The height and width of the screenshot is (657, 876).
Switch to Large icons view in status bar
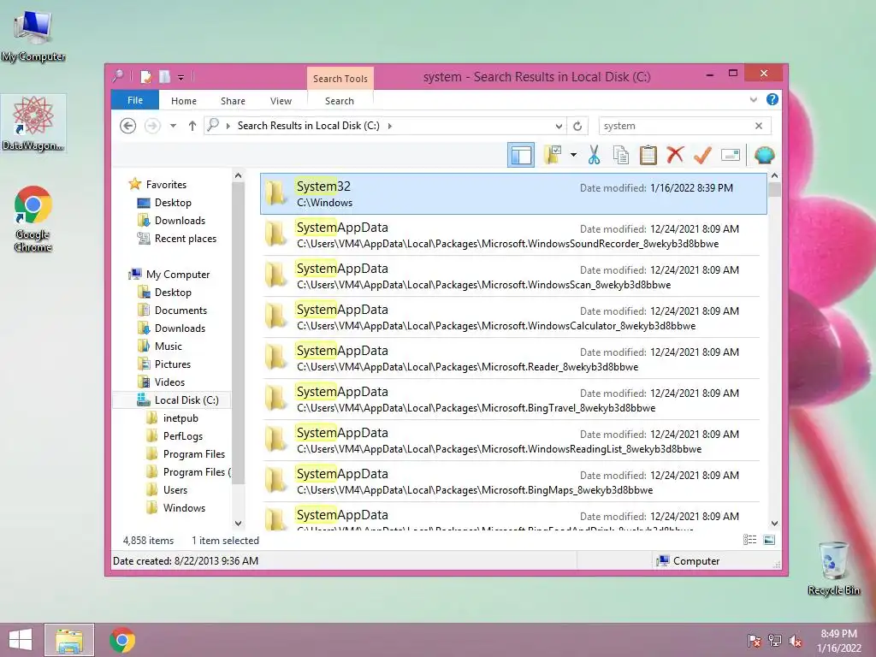(x=769, y=540)
